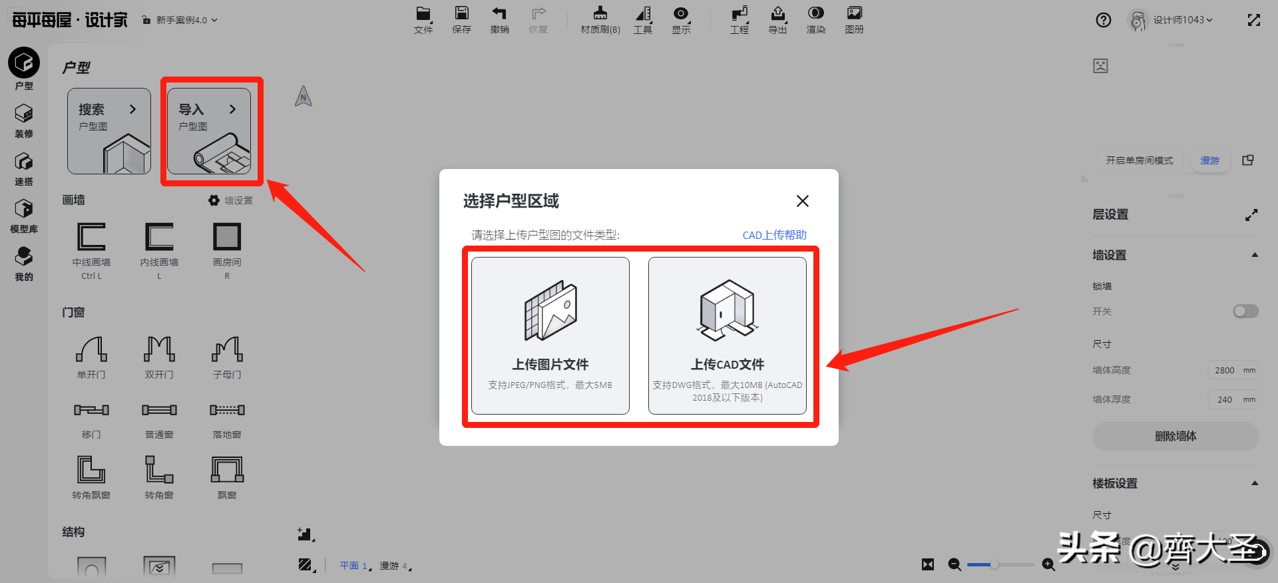Close the 选择户型区域 dialog

[x=803, y=201]
